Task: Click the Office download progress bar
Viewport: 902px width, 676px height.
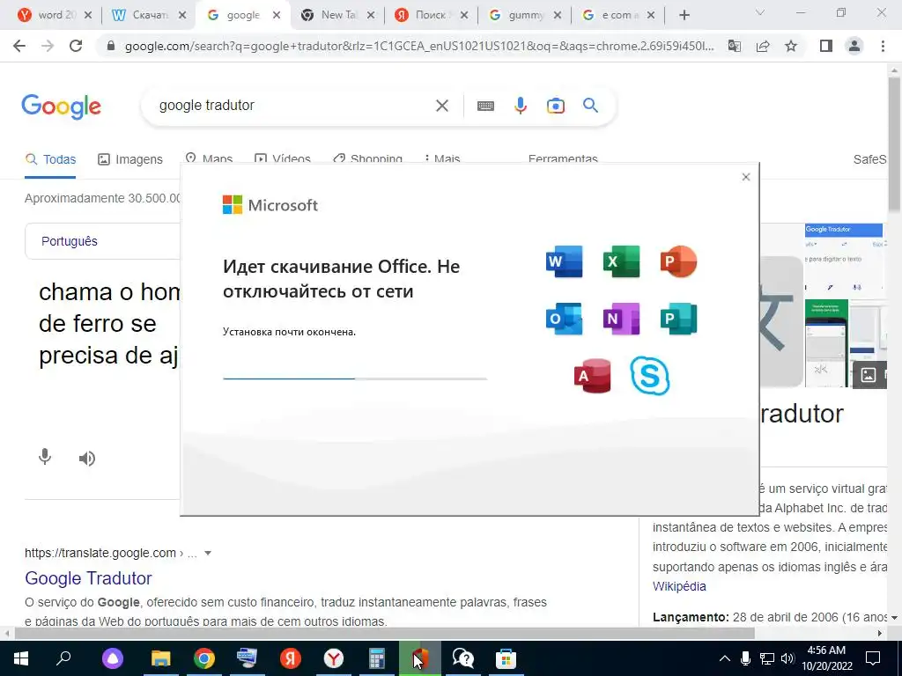Action: (355, 378)
